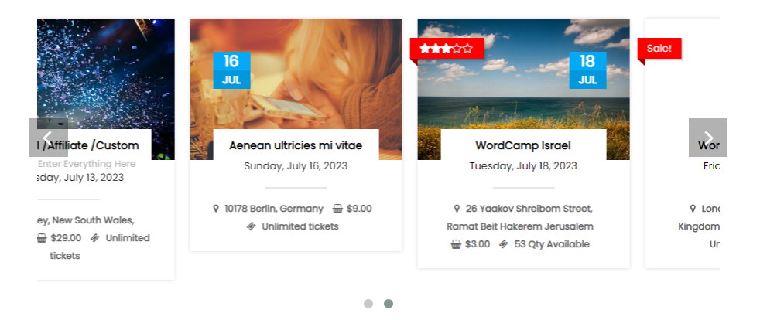Image resolution: width=760 pixels, height=320 pixels.
Task: Click the Berlin location pin icon
Action: (x=216, y=209)
